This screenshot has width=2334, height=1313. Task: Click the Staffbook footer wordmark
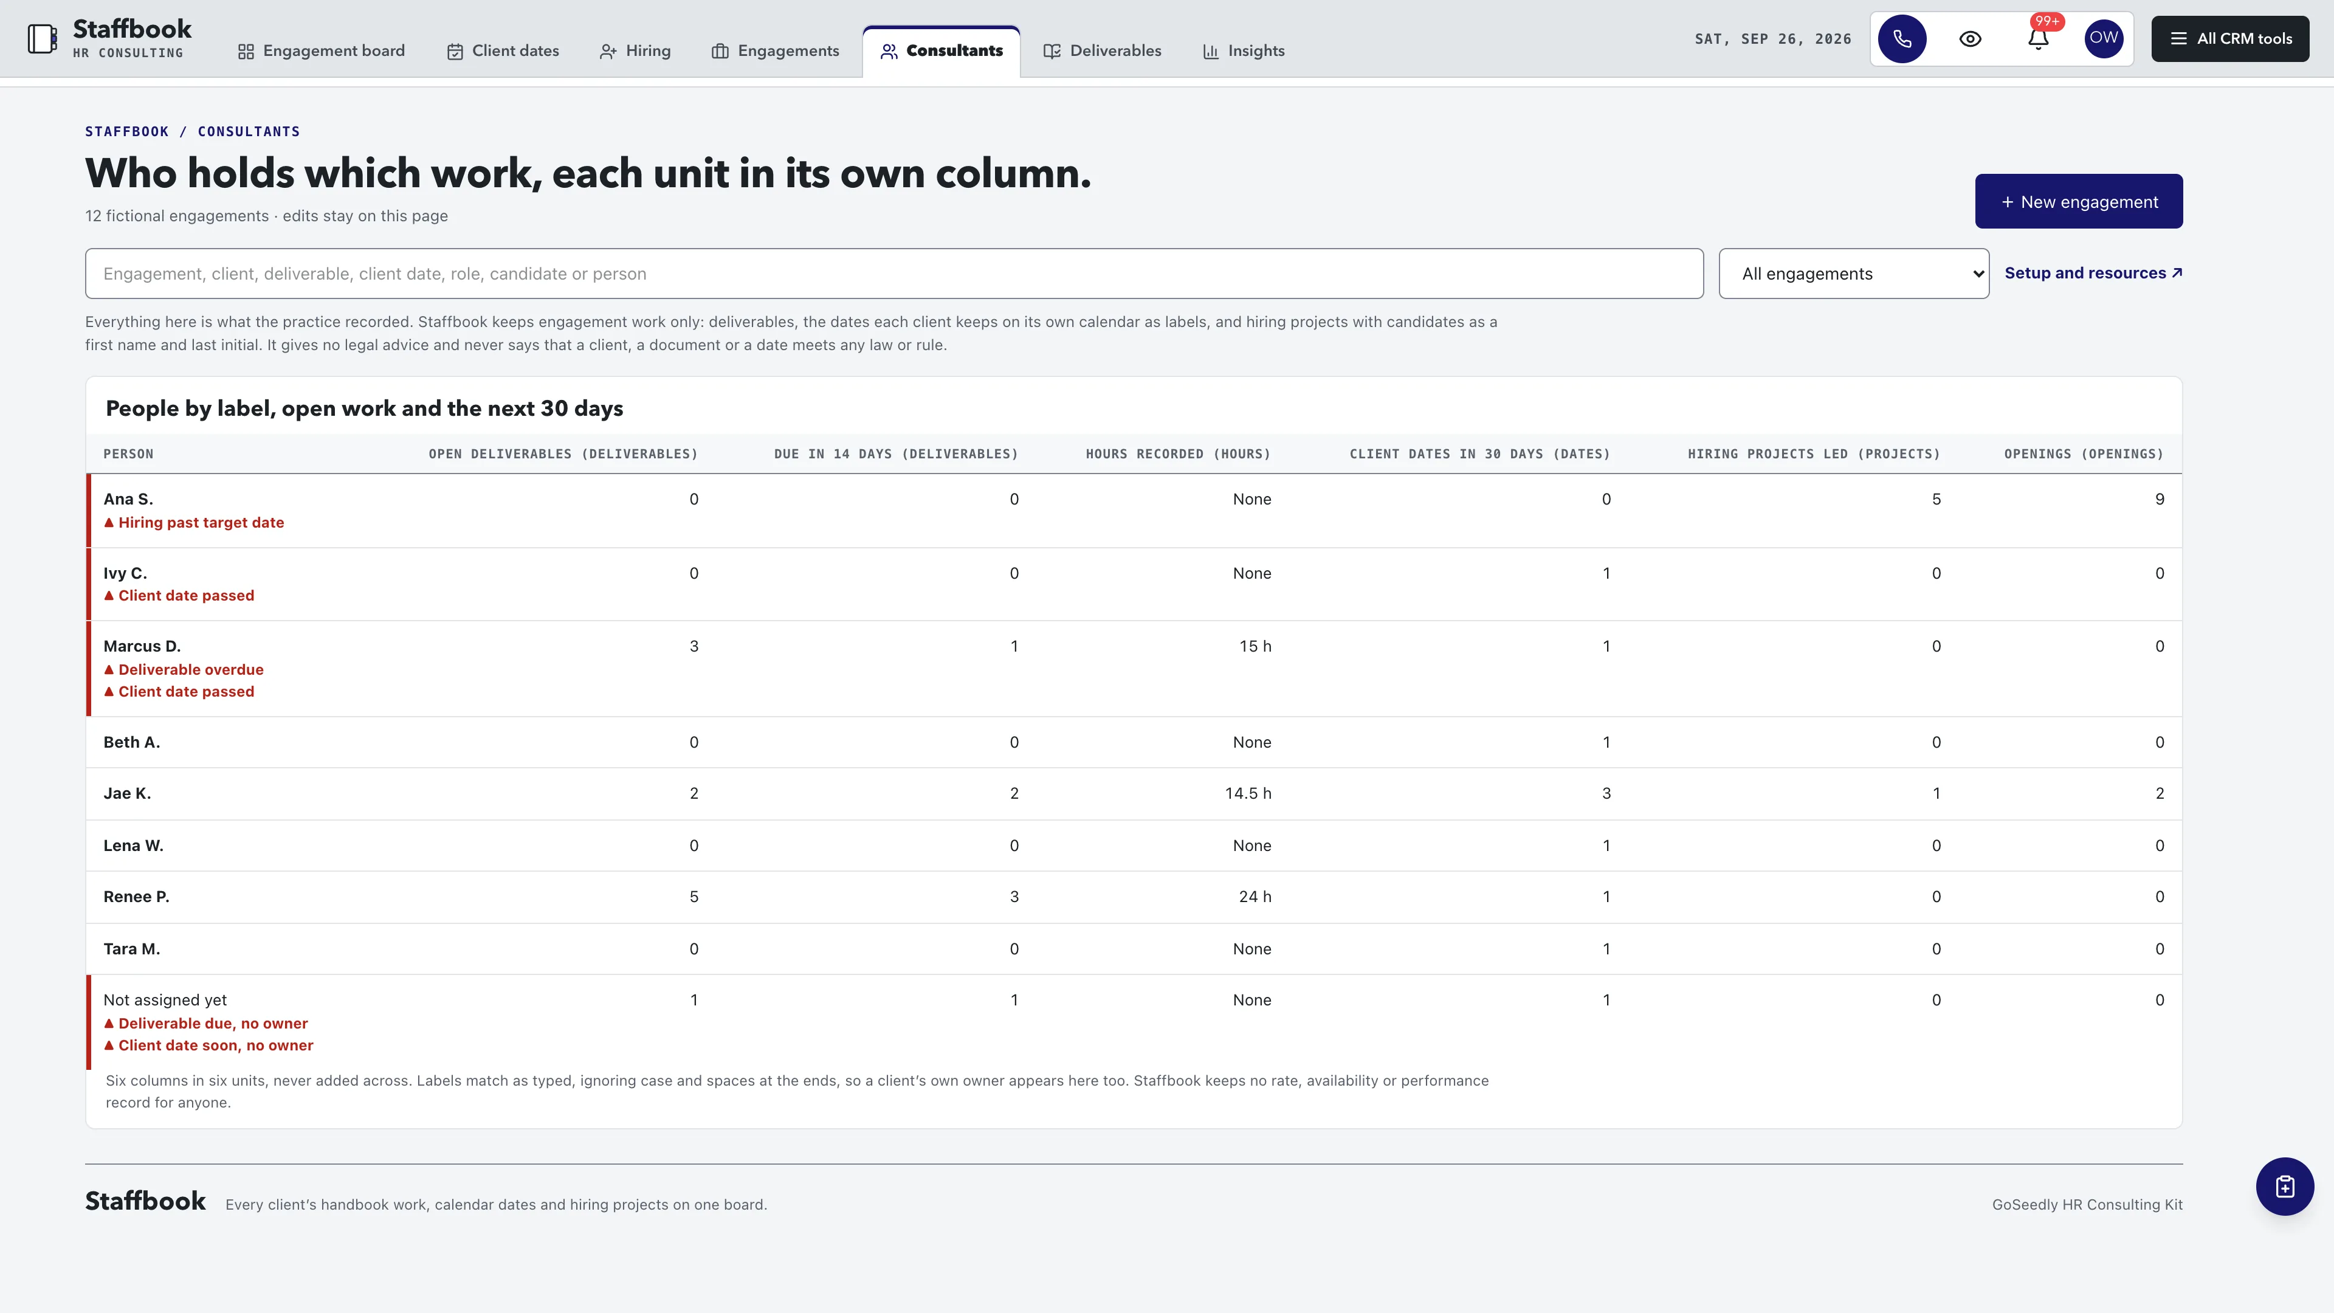click(x=145, y=1201)
